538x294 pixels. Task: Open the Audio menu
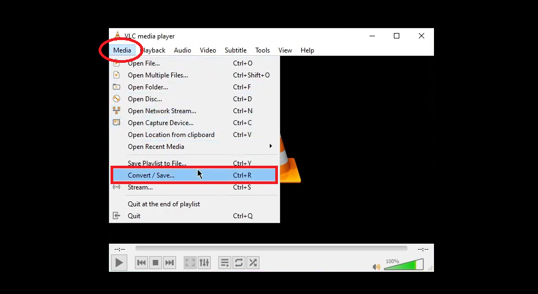pos(183,50)
